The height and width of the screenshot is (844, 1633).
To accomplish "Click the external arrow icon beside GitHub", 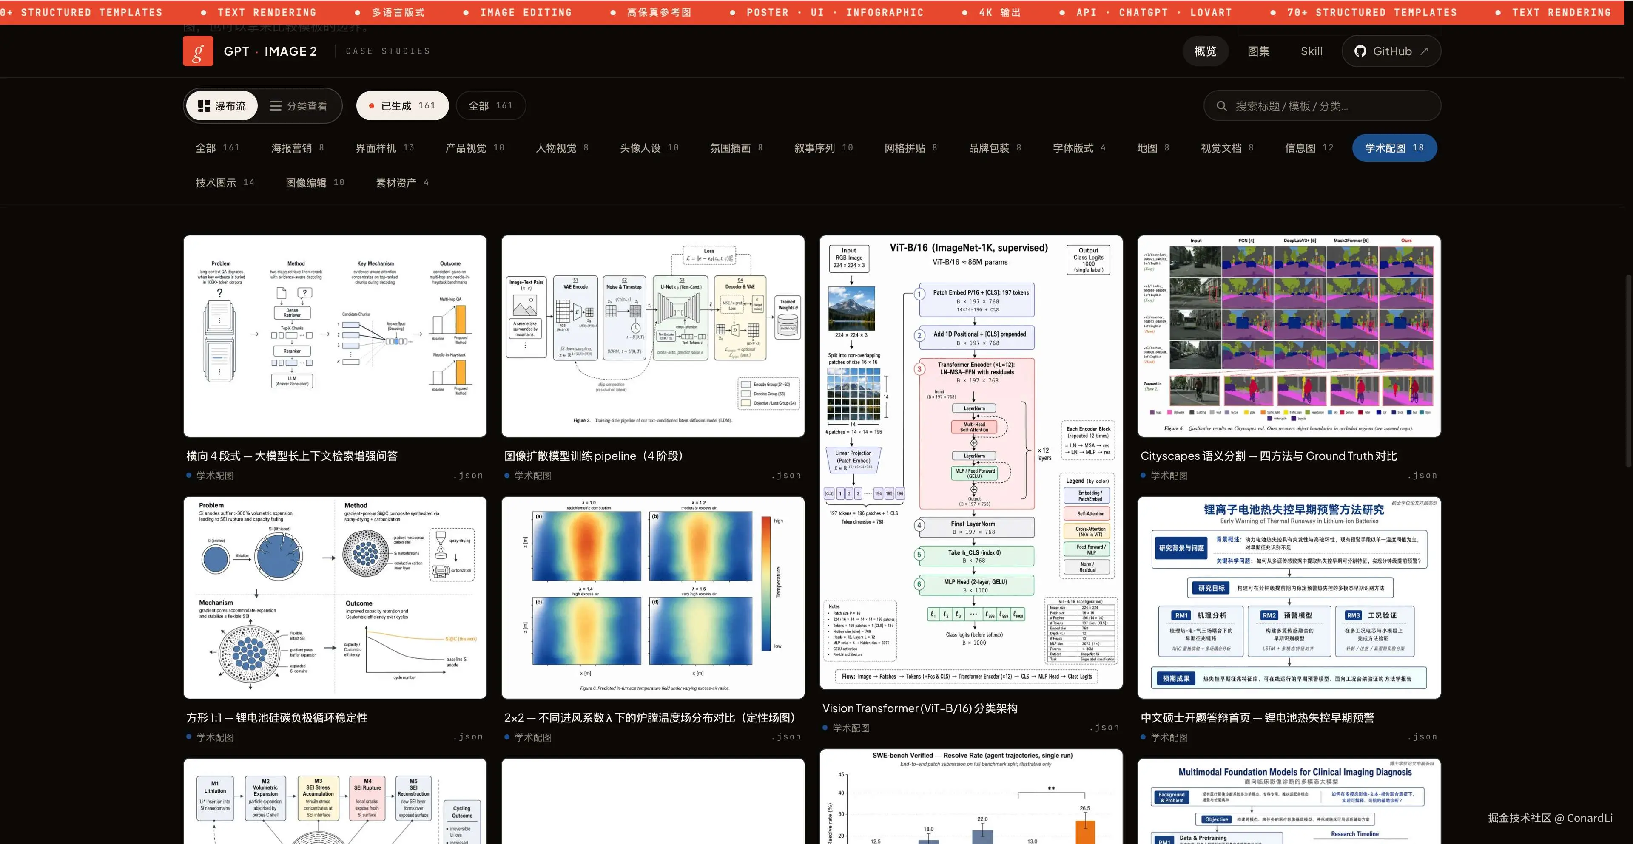I will point(1424,51).
